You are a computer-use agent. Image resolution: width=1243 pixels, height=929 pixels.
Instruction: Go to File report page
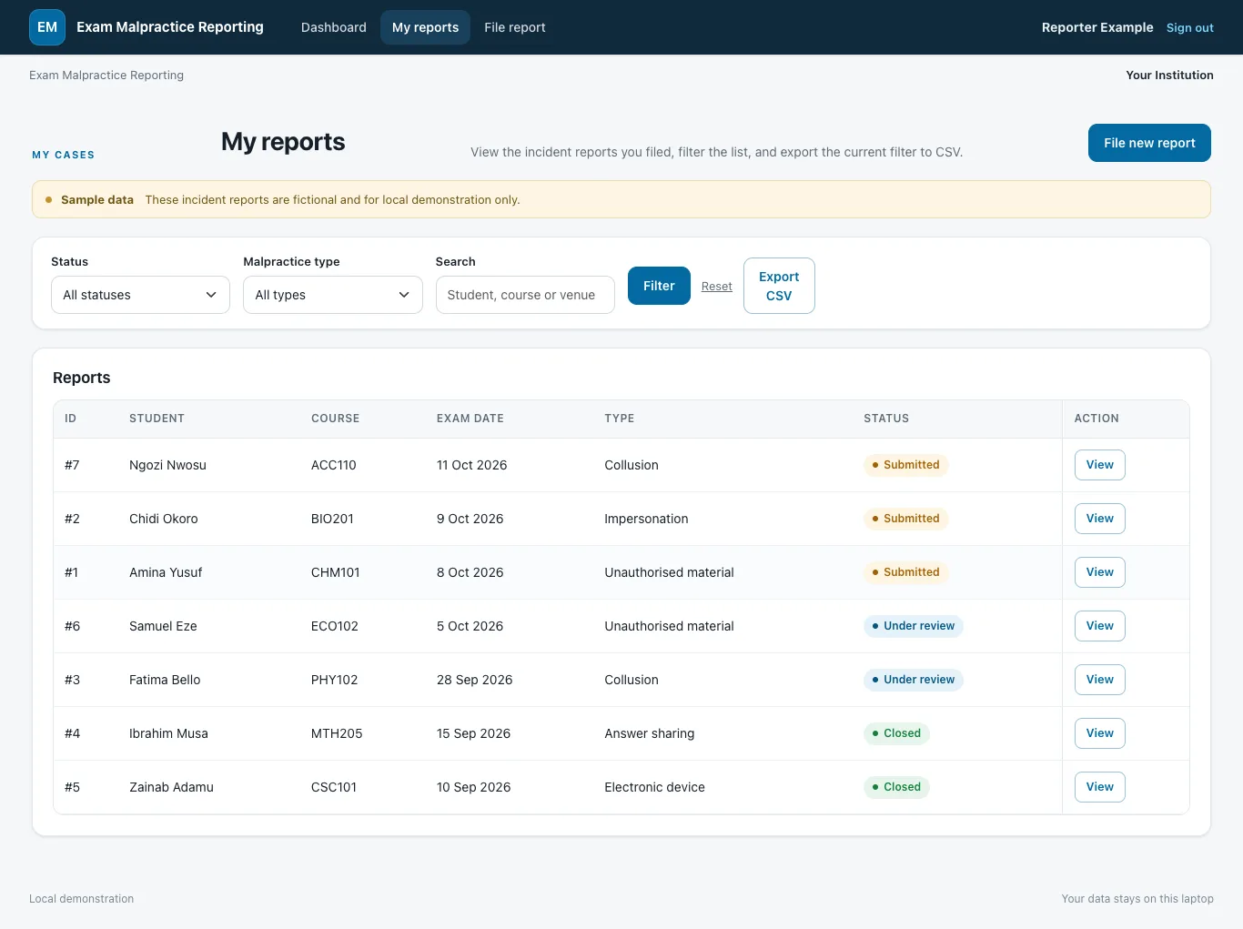click(x=515, y=27)
